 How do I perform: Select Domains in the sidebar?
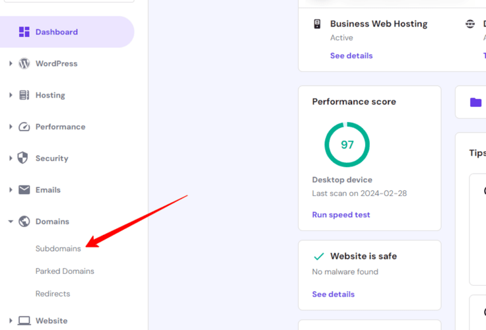[x=52, y=222]
